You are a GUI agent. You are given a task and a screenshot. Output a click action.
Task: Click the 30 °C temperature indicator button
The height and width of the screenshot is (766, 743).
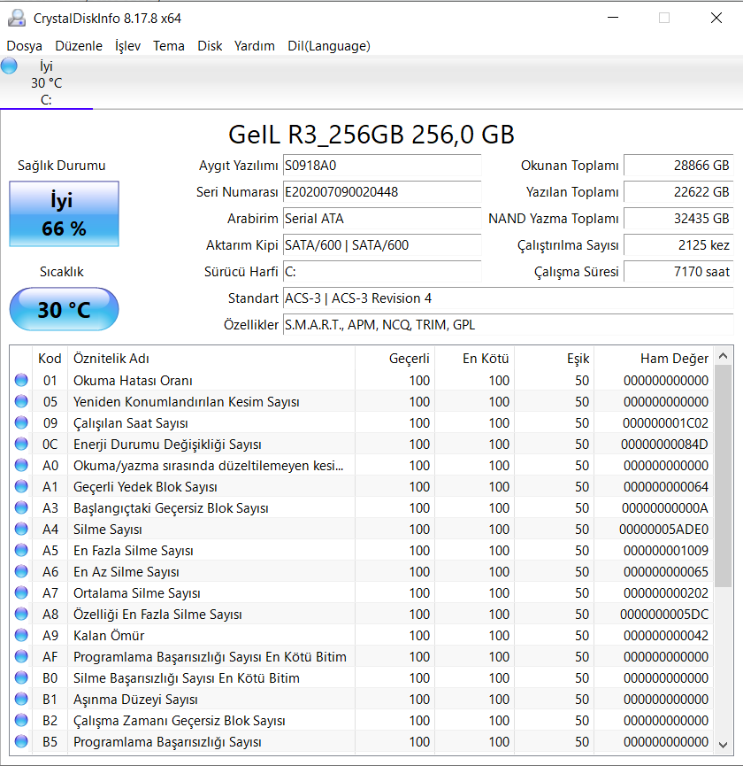click(64, 310)
